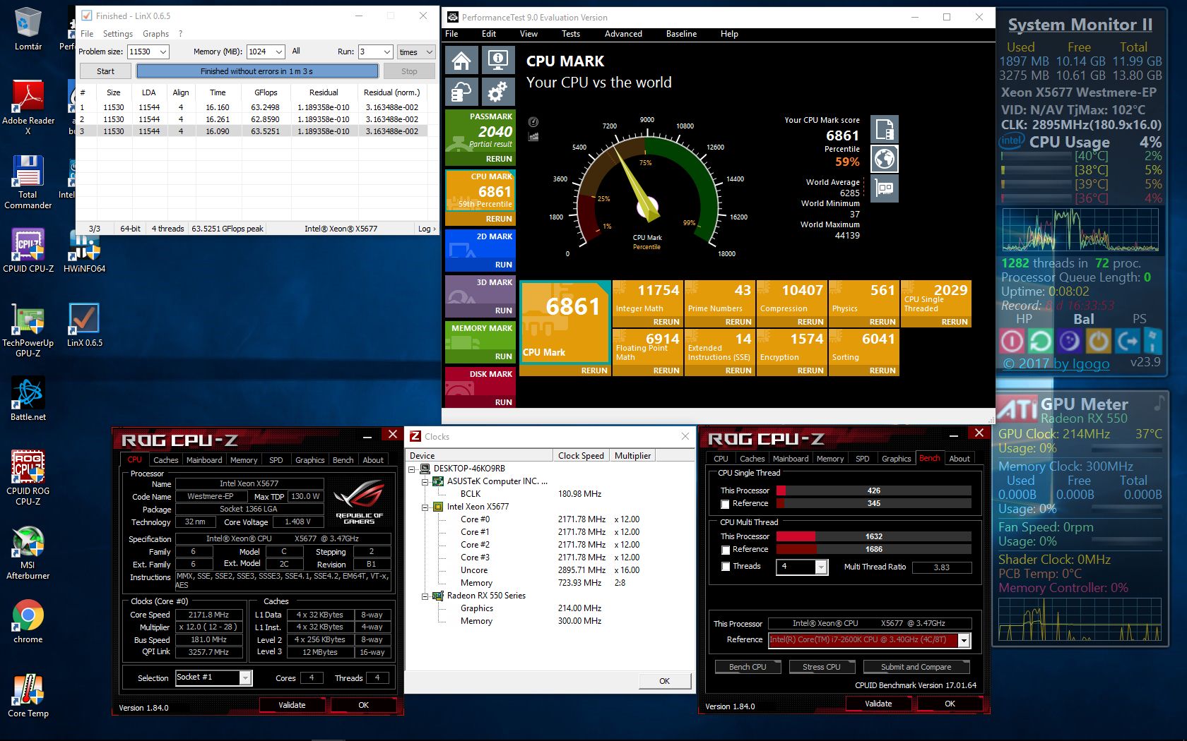Click the orange power icon in System Monitor II
This screenshot has height=741, width=1187.
coord(1098,342)
